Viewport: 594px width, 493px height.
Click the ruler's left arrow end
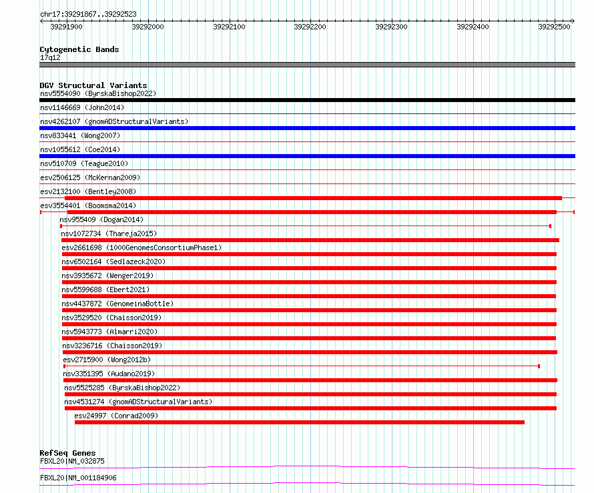(41, 21)
